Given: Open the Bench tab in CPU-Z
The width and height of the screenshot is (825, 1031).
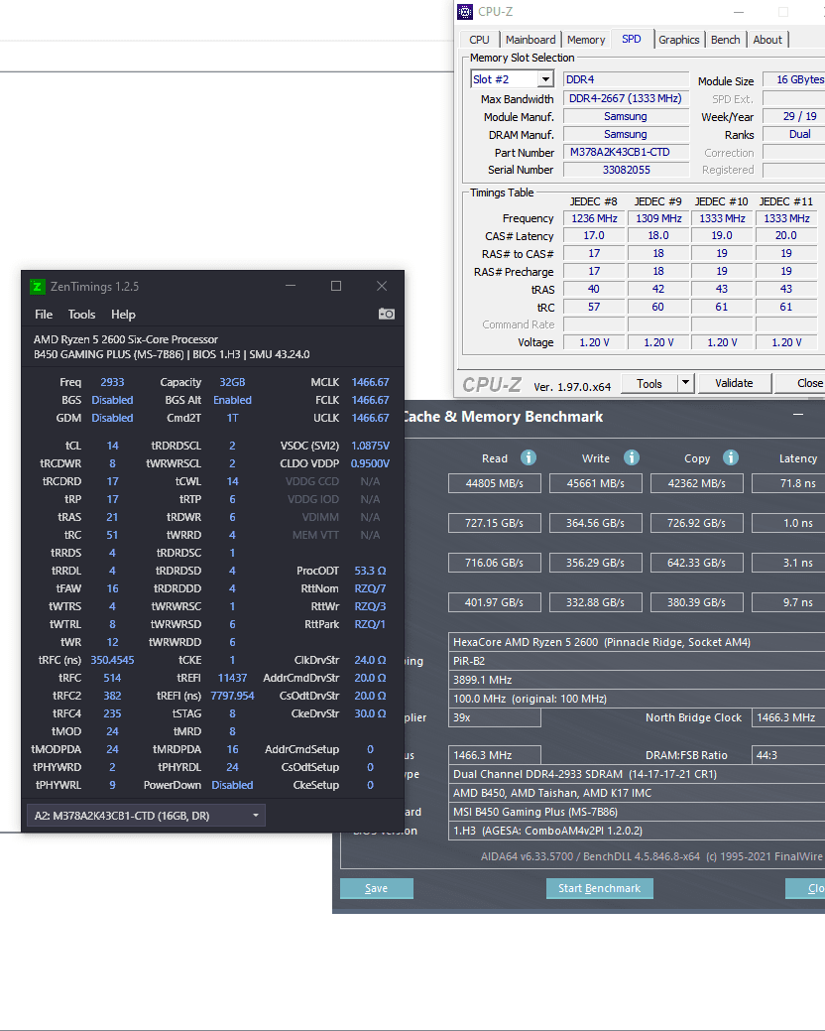Looking at the screenshot, I should [x=725, y=40].
